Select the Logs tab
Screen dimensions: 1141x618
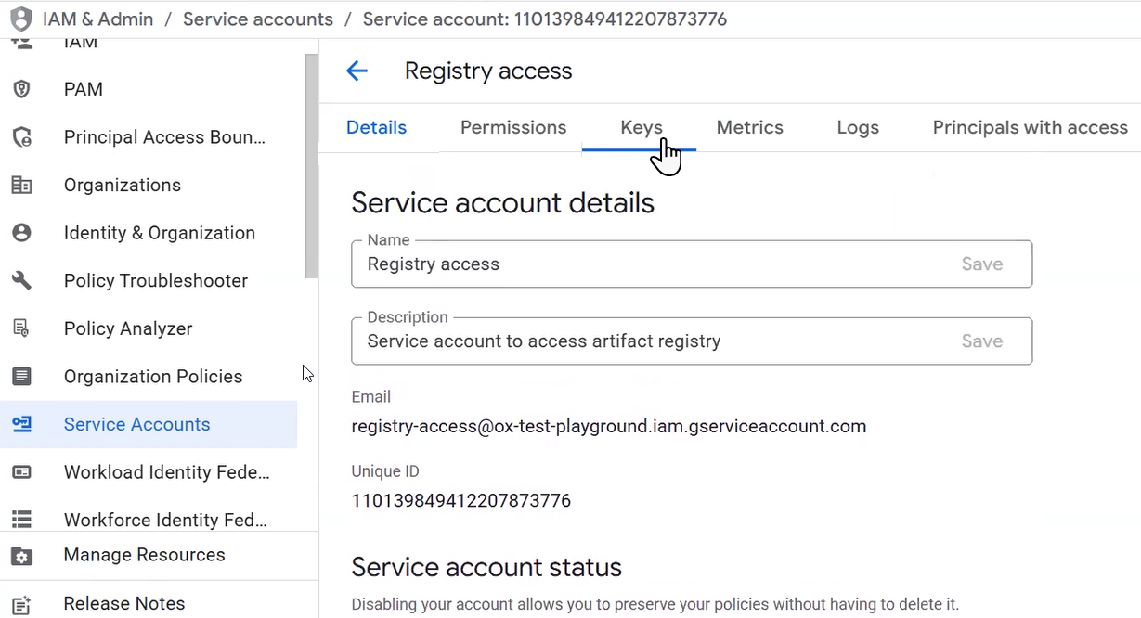tap(857, 128)
